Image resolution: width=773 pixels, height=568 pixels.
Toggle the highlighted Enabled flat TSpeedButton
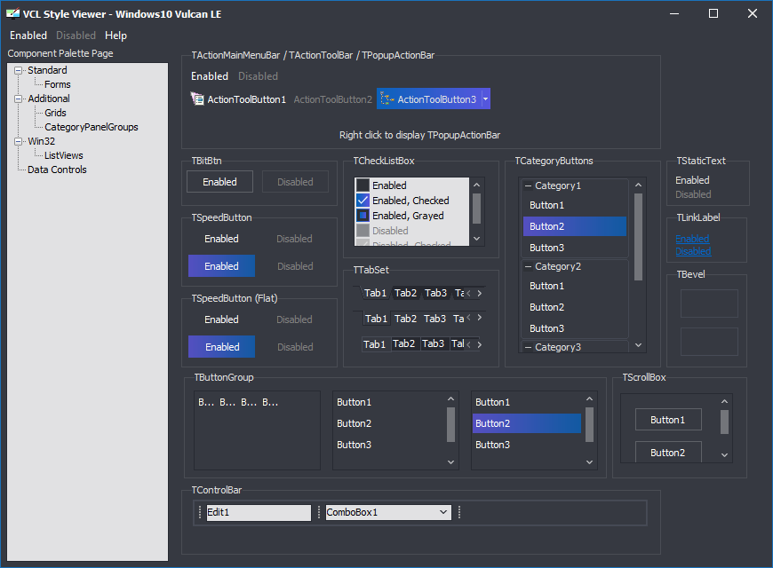(221, 347)
